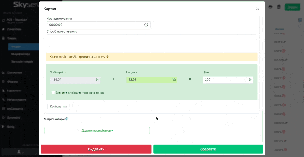Click the red Видалити button
Screen dimensions: 304x157
pyautogui.click(x=96, y=149)
